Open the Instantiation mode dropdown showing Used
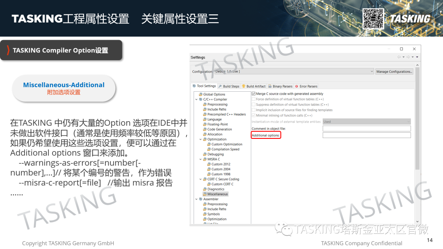The height and width of the screenshot is (249, 443). (x=367, y=122)
